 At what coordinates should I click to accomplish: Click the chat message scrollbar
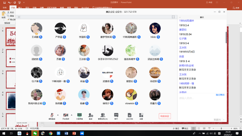226,37
